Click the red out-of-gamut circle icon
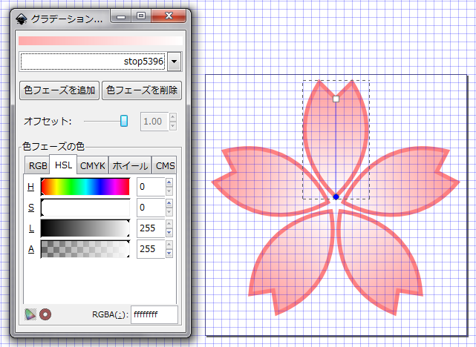 tap(45, 314)
